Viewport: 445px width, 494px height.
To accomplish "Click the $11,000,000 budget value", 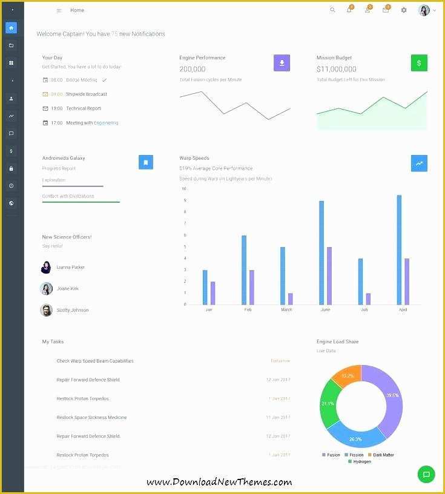I will (337, 69).
